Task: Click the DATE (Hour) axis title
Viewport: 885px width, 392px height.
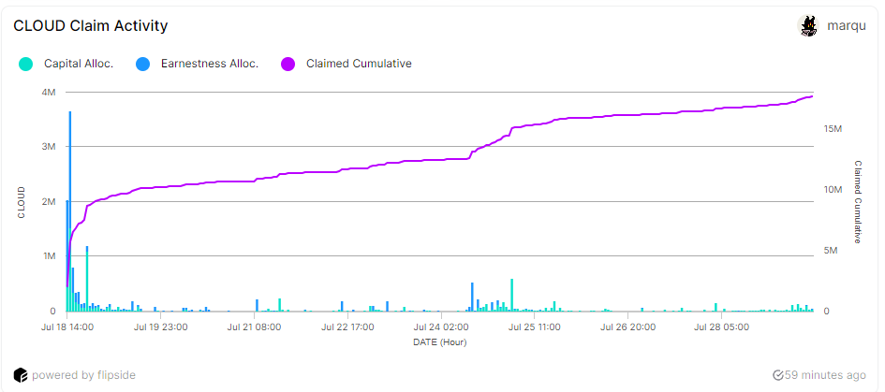Action: [440, 342]
